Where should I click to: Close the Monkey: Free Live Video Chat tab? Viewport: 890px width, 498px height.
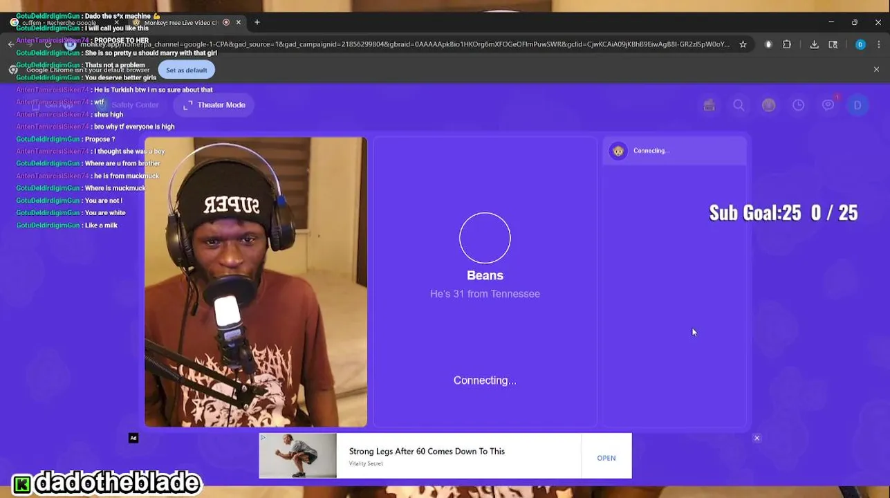tap(239, 22)
